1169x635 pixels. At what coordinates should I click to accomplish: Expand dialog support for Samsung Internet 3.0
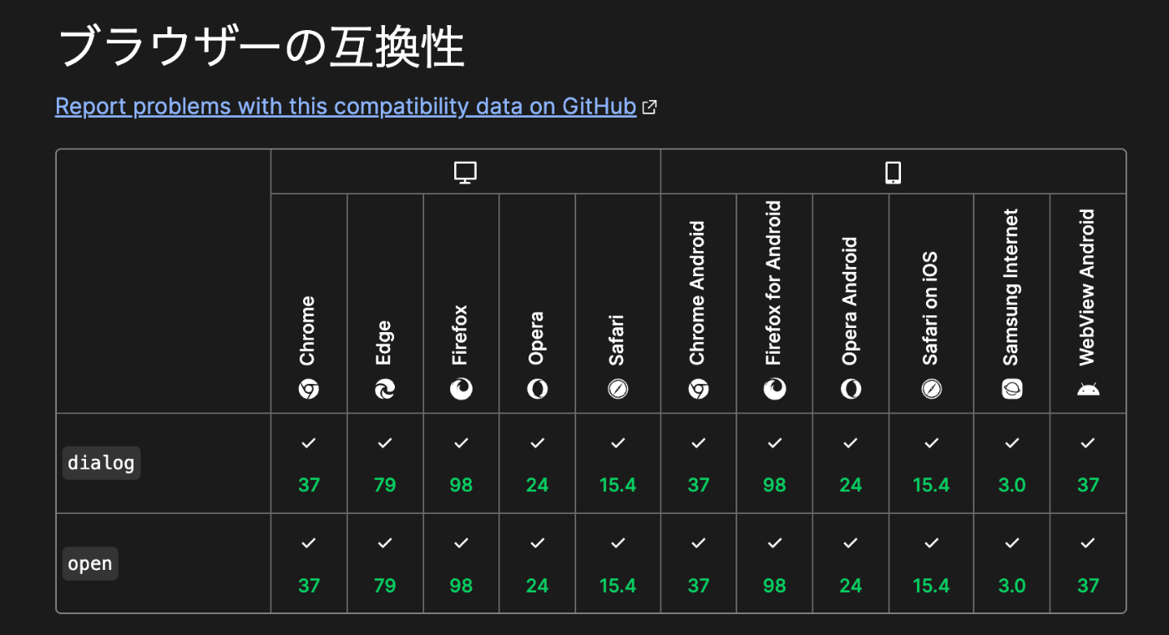tap(1012, 463)
